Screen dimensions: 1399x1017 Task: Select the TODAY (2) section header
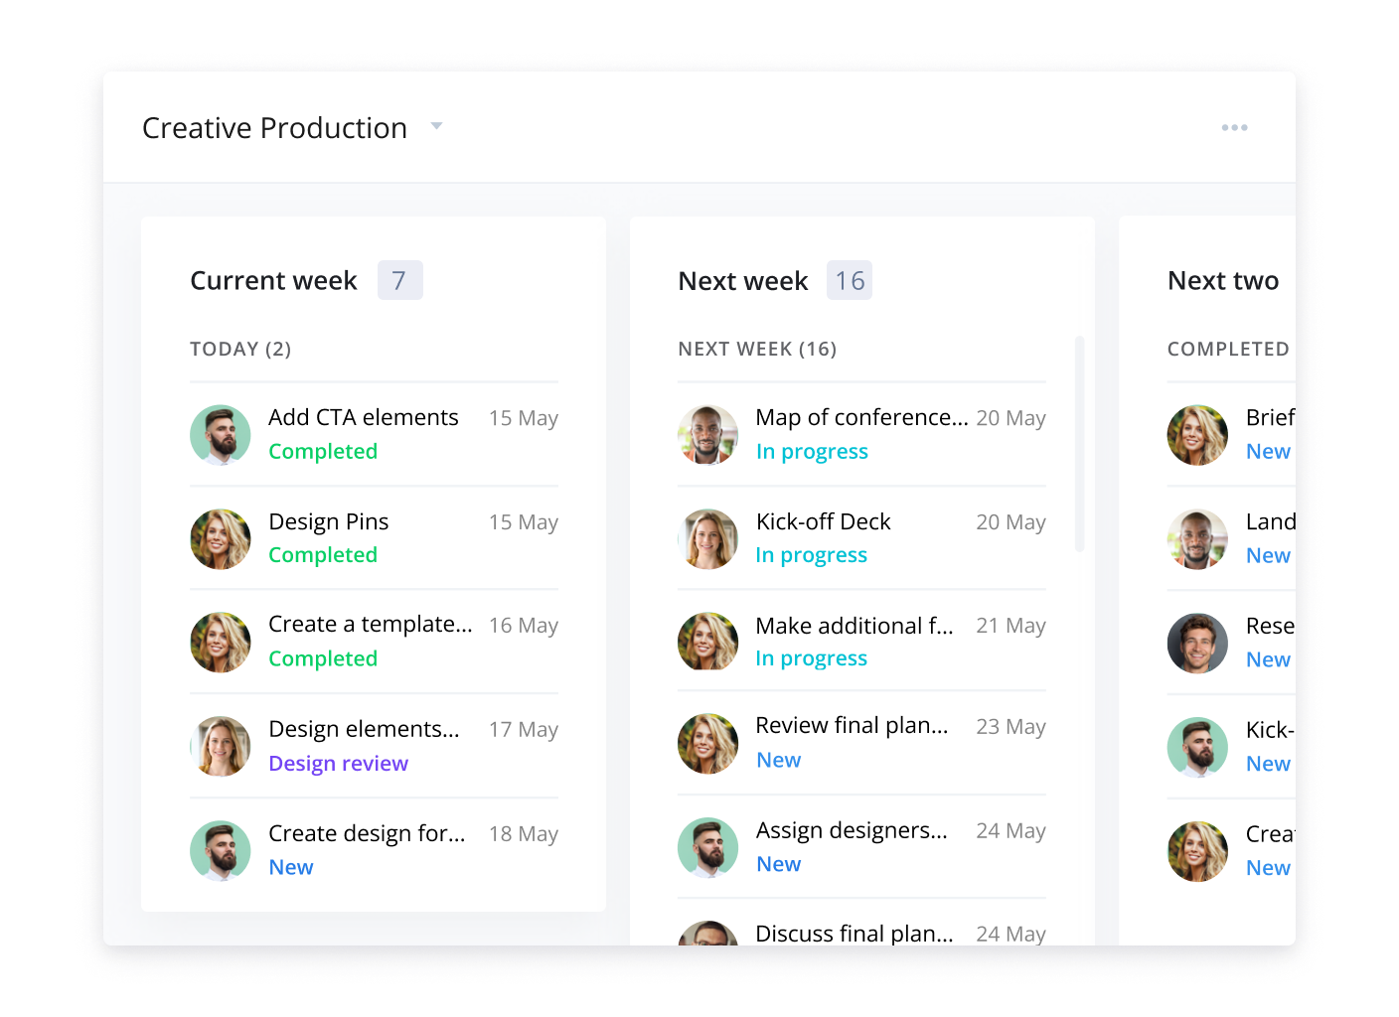[240, 350]
